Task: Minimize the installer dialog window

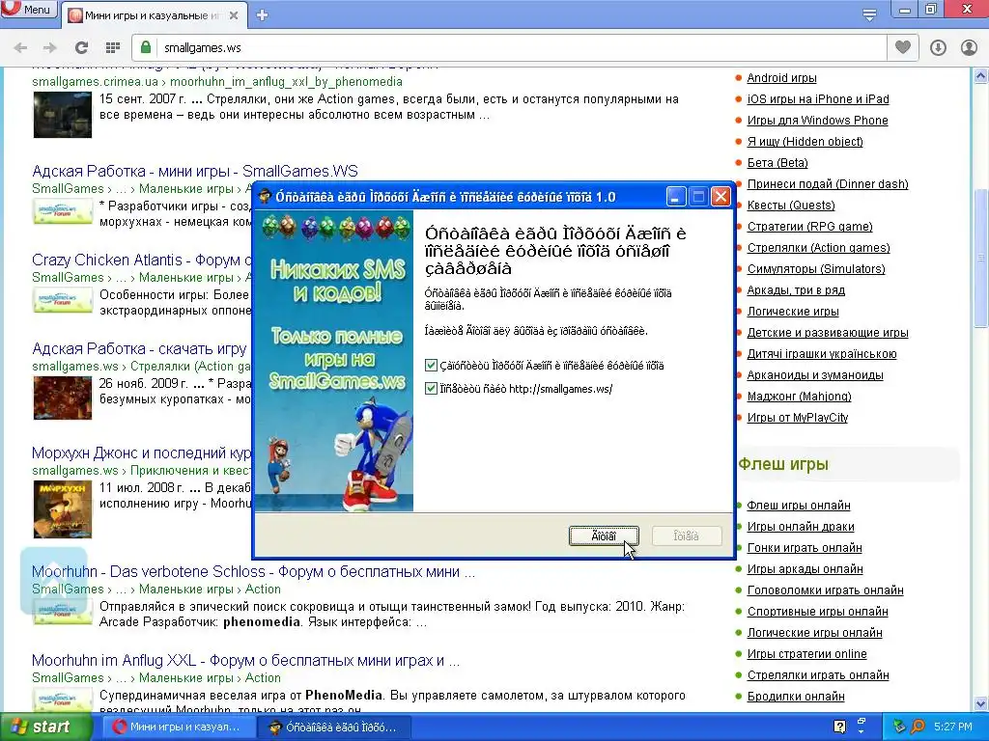Action: pos(675,197)
